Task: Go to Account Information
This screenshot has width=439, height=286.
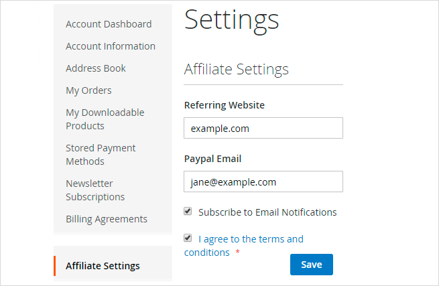Action: (111, 46)
